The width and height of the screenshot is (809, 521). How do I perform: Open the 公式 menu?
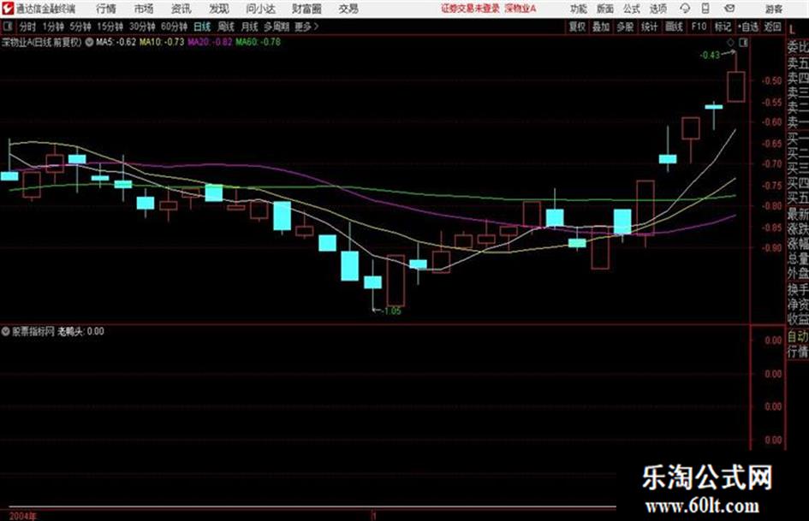[x=632, y=9]
